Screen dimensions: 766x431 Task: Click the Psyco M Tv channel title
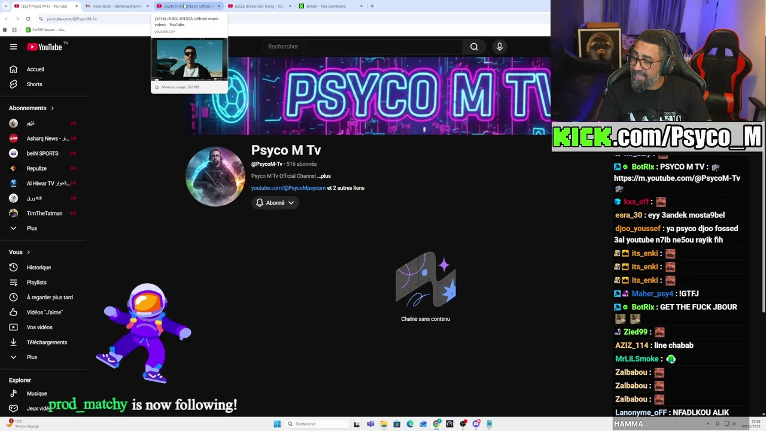click(x=286, y=150)
